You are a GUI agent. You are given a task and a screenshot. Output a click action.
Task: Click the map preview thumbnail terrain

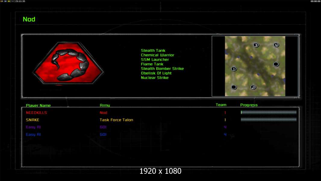pos(255,66)
